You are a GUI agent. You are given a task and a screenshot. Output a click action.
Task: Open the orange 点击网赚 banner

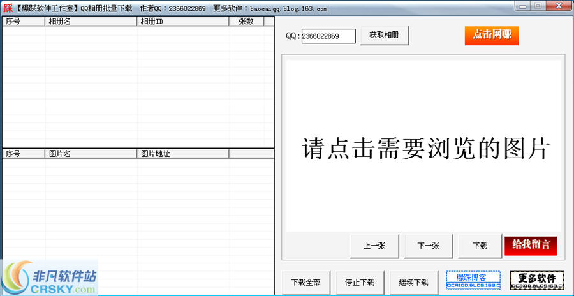click(x=492, y=36)
